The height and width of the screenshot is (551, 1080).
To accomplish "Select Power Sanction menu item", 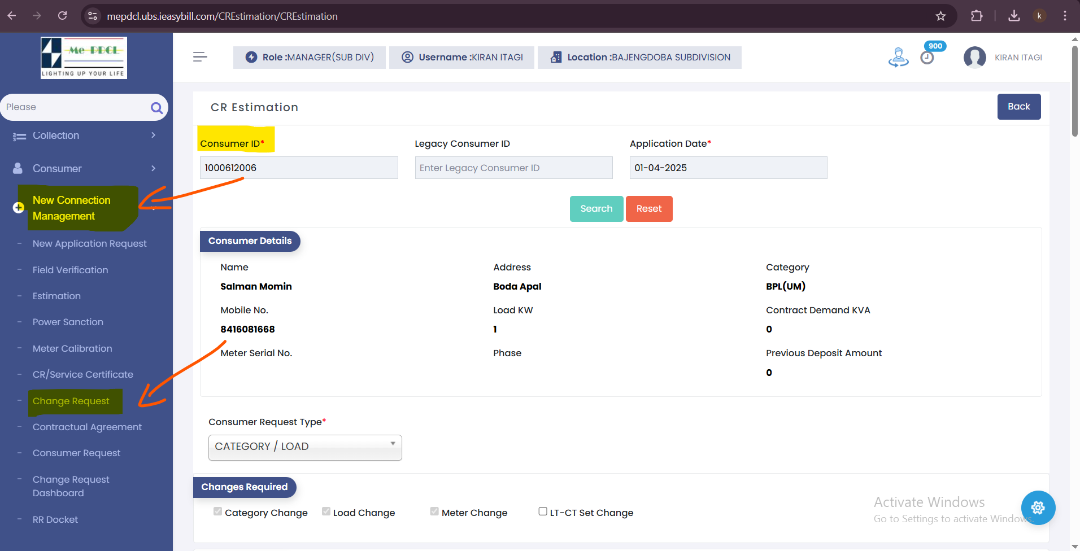I will (x=68, y=322).
